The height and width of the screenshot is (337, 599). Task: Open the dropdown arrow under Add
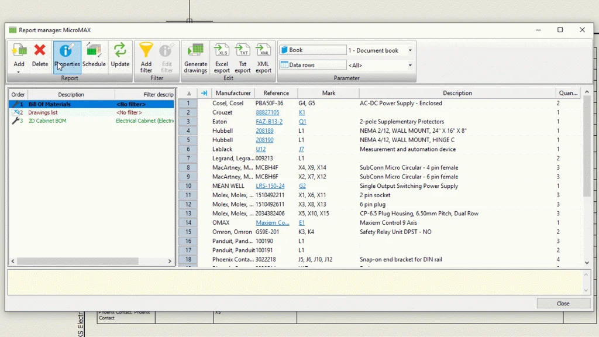pyautogui.click(x=19, y=72)
